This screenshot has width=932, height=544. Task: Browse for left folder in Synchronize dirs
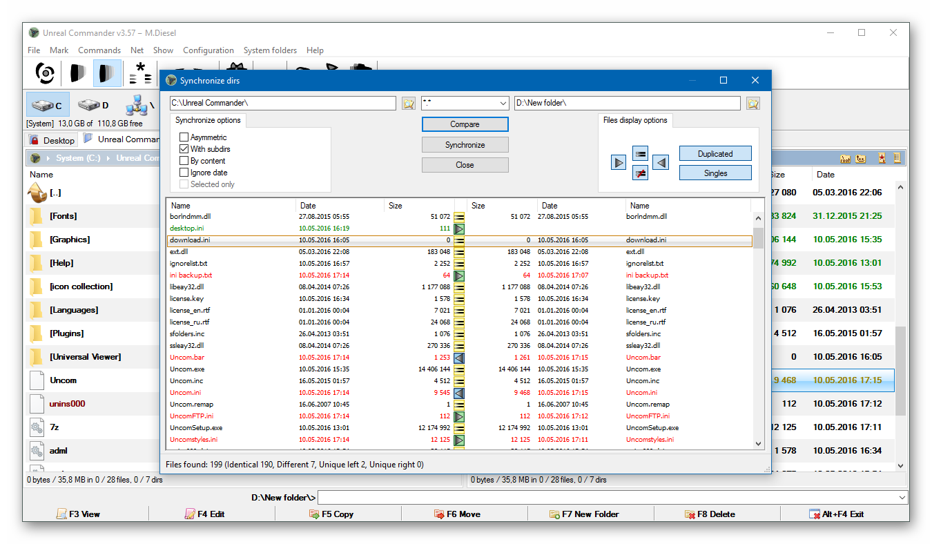[x=408, y=103]
